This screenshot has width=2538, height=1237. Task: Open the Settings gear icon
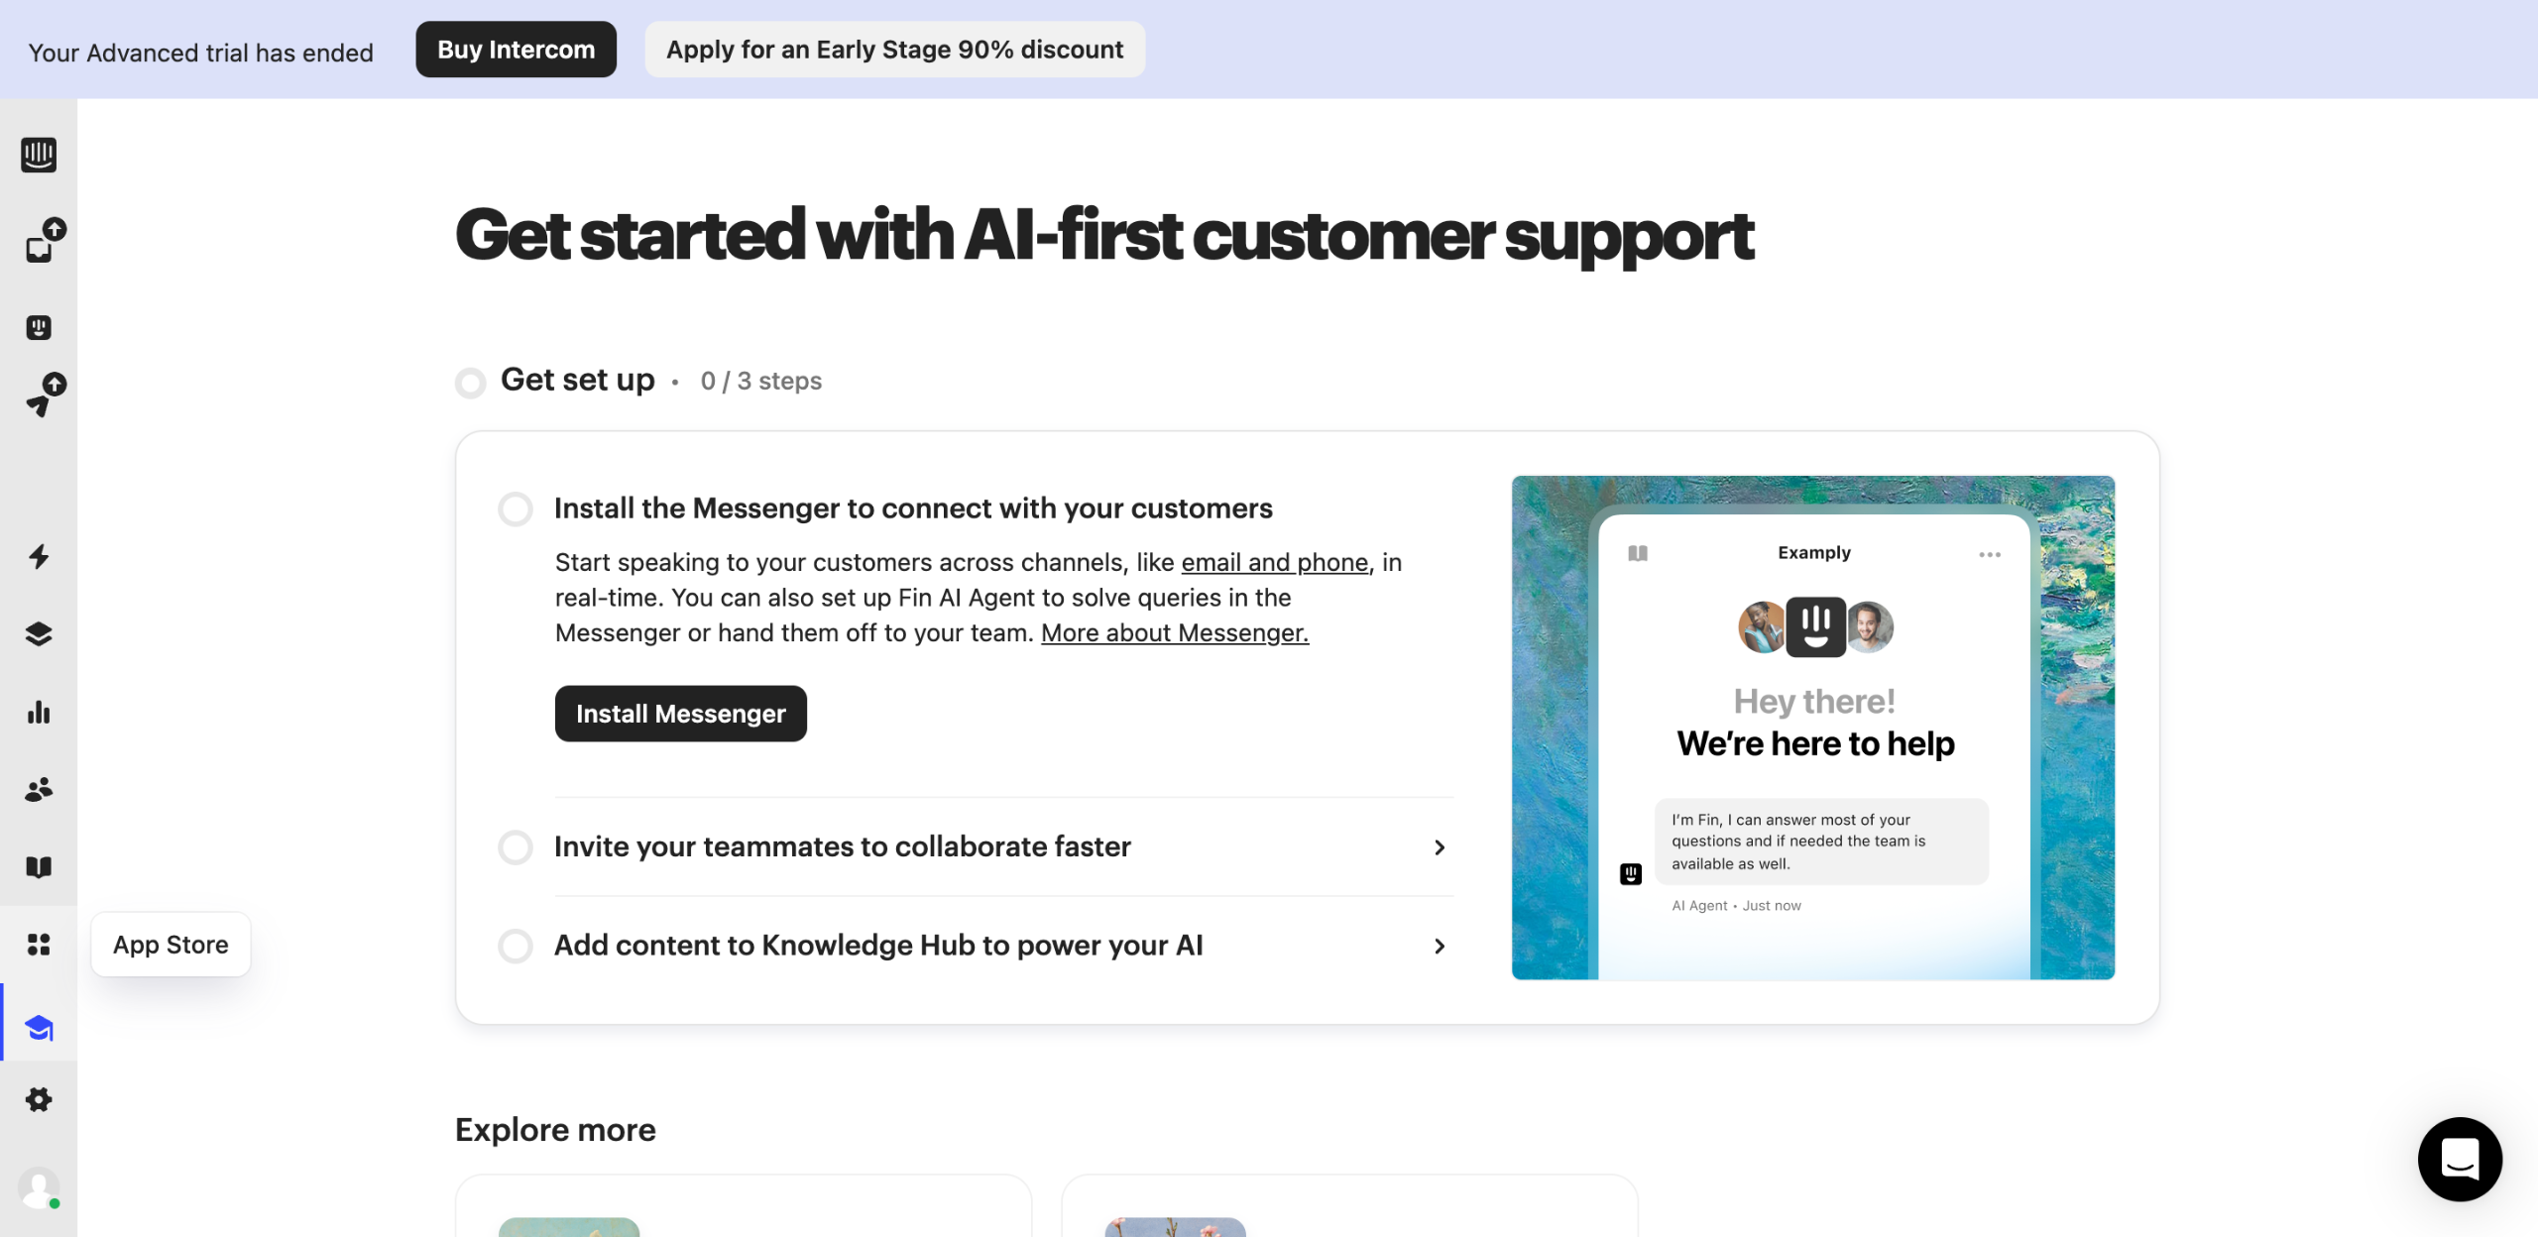39,1099
